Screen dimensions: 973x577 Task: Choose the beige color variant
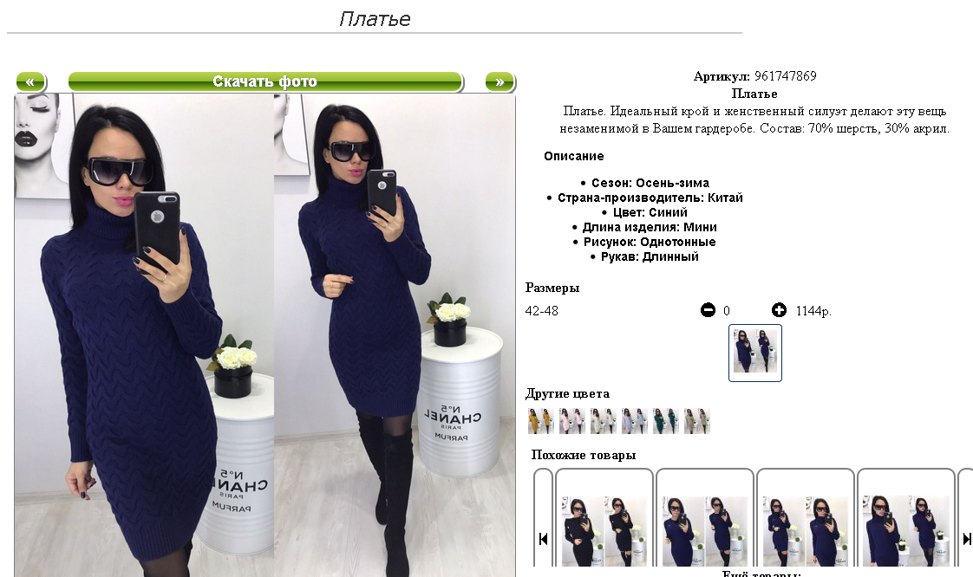click(697, 421)
